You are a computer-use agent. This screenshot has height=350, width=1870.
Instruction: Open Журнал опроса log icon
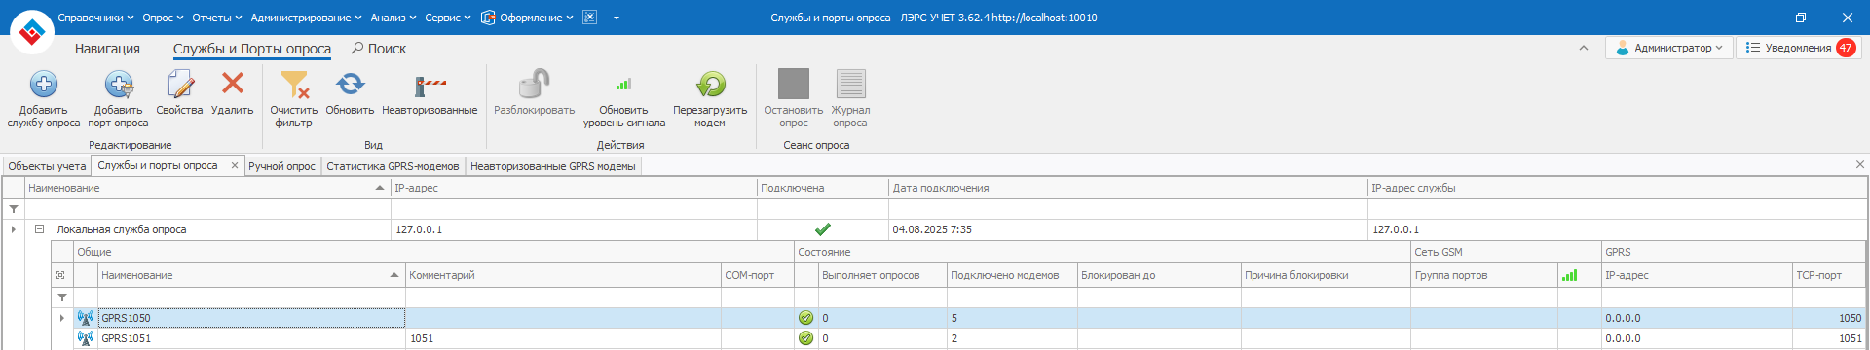(x=850, y=84)
